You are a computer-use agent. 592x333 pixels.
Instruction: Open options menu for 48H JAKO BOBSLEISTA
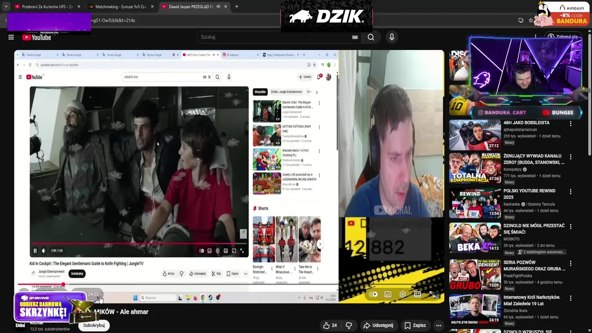[x=571, y=123]
